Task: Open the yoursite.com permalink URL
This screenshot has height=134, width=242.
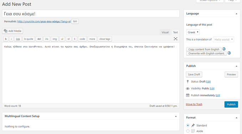Action: coord(44,21)
